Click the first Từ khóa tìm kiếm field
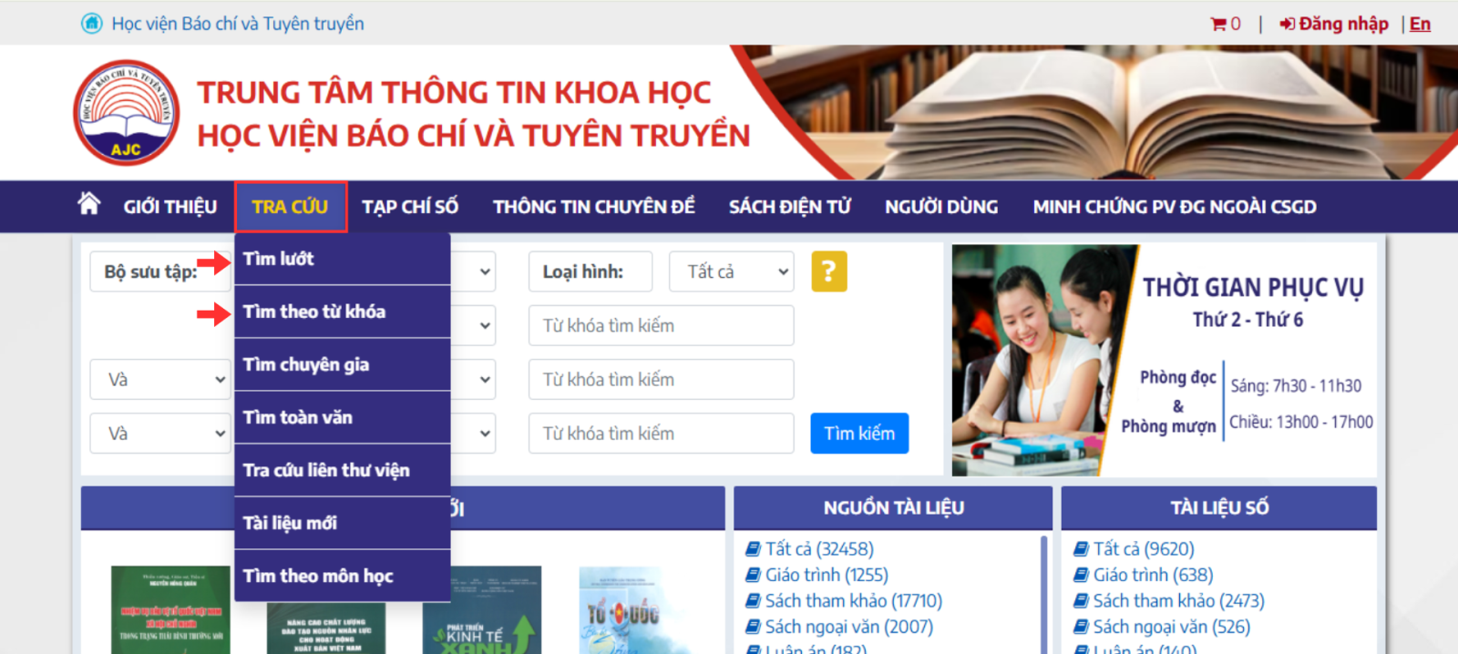 (662, 325)
